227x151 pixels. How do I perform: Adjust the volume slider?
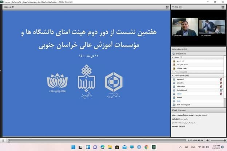(218, 140)
